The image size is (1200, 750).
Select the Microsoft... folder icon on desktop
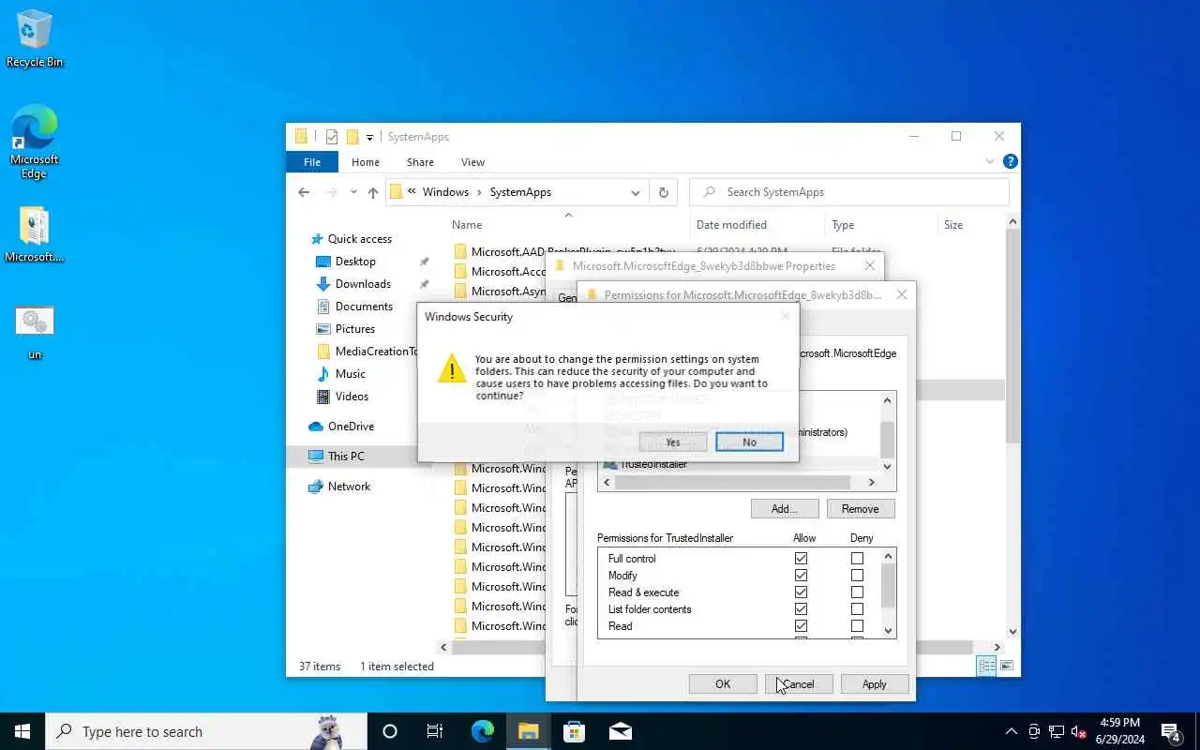(35, 234)
